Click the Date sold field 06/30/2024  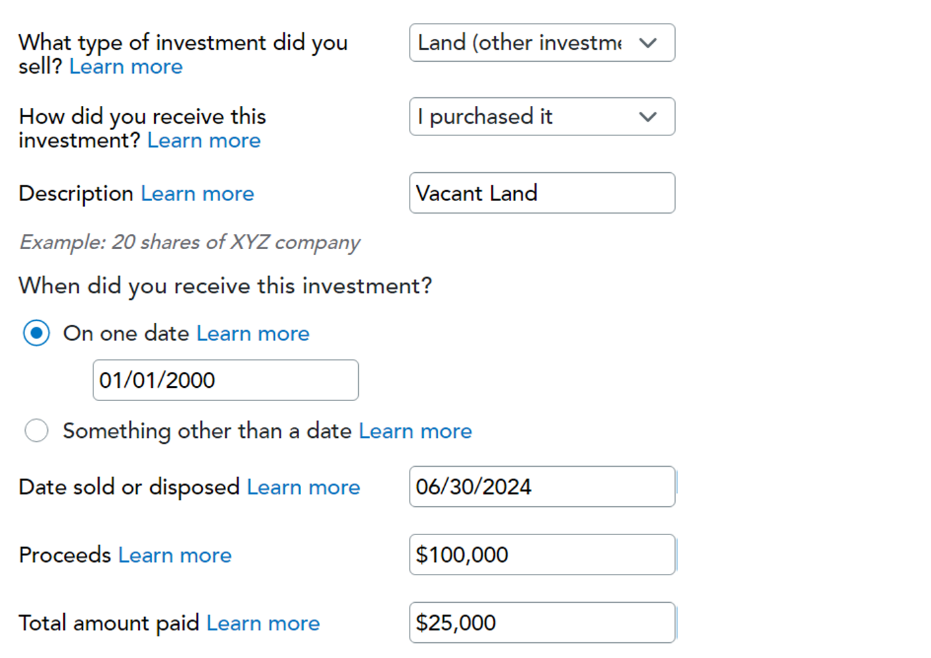542,487
